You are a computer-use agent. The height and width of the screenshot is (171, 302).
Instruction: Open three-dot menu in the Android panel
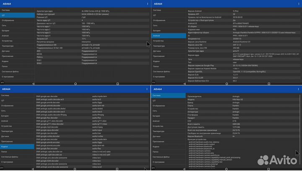pos(298,4)
